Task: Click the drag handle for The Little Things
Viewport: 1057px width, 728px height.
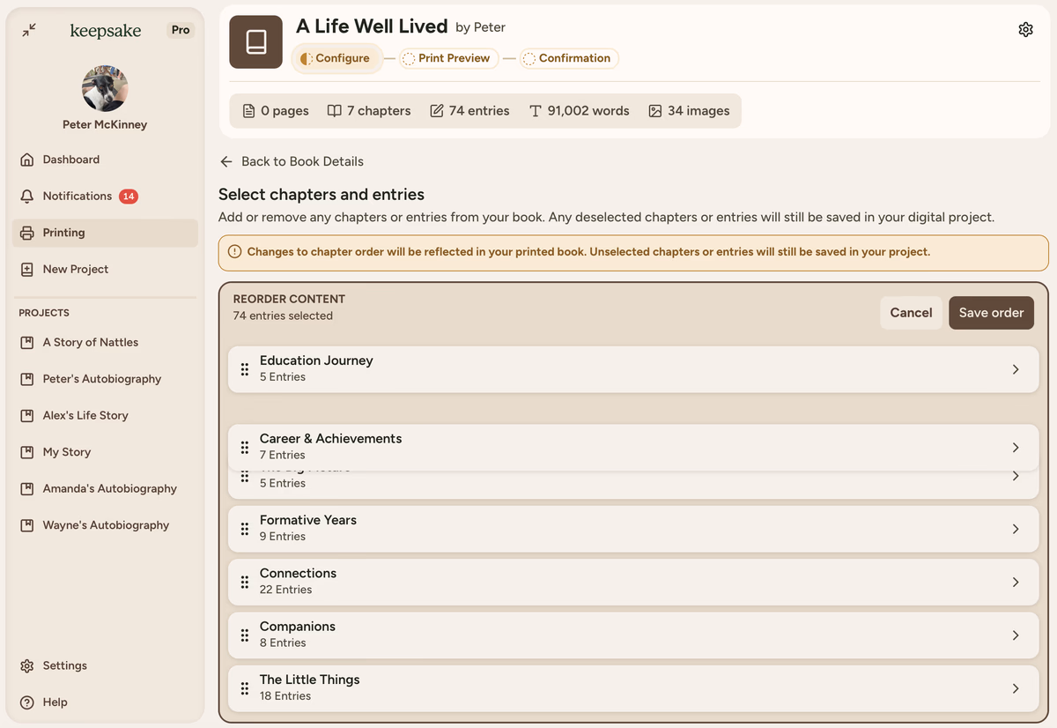Action: click(x=245, y=688)
